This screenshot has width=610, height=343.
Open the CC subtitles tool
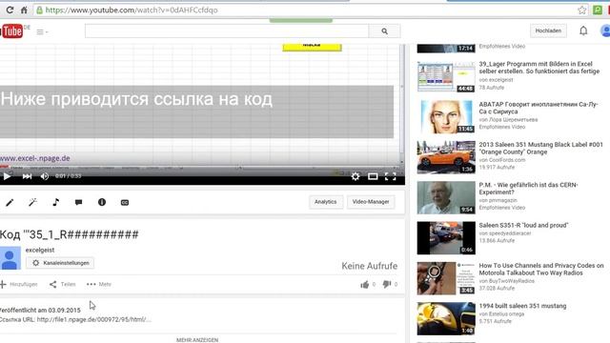(x=125, y=202)
